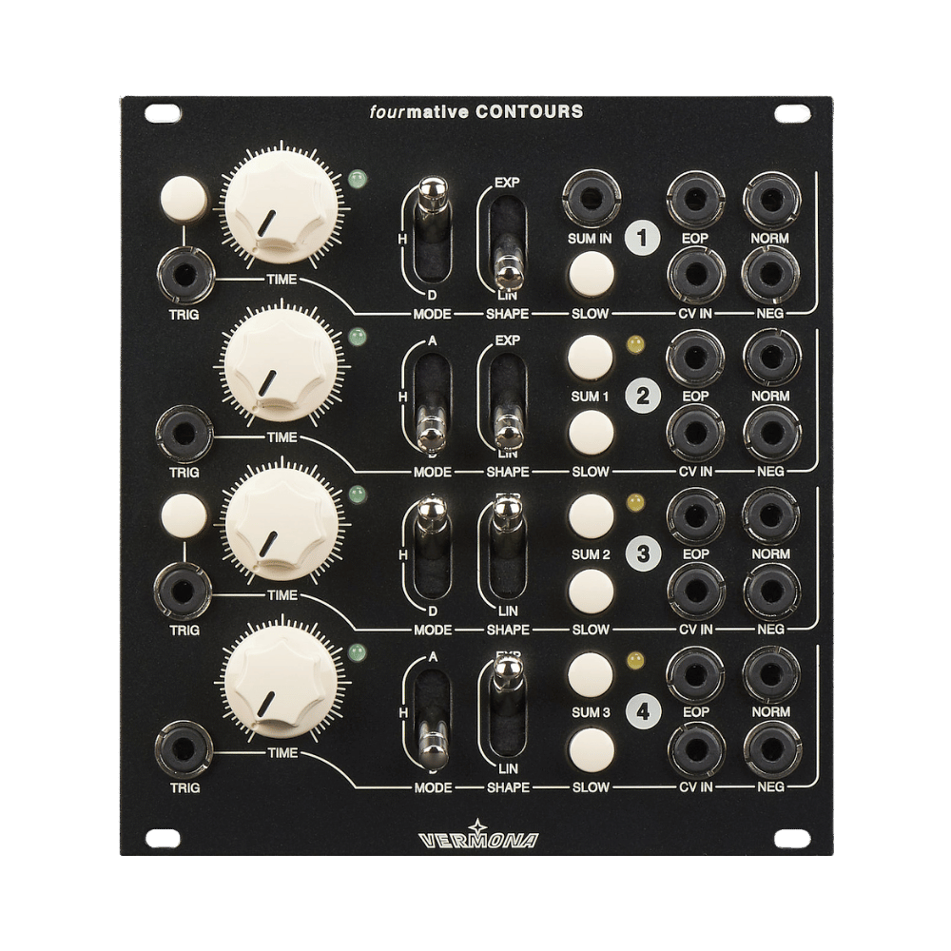Click the green LED beside channel 3 knob
The width and height of the screenshot is (951, 951).
point(358,495)
